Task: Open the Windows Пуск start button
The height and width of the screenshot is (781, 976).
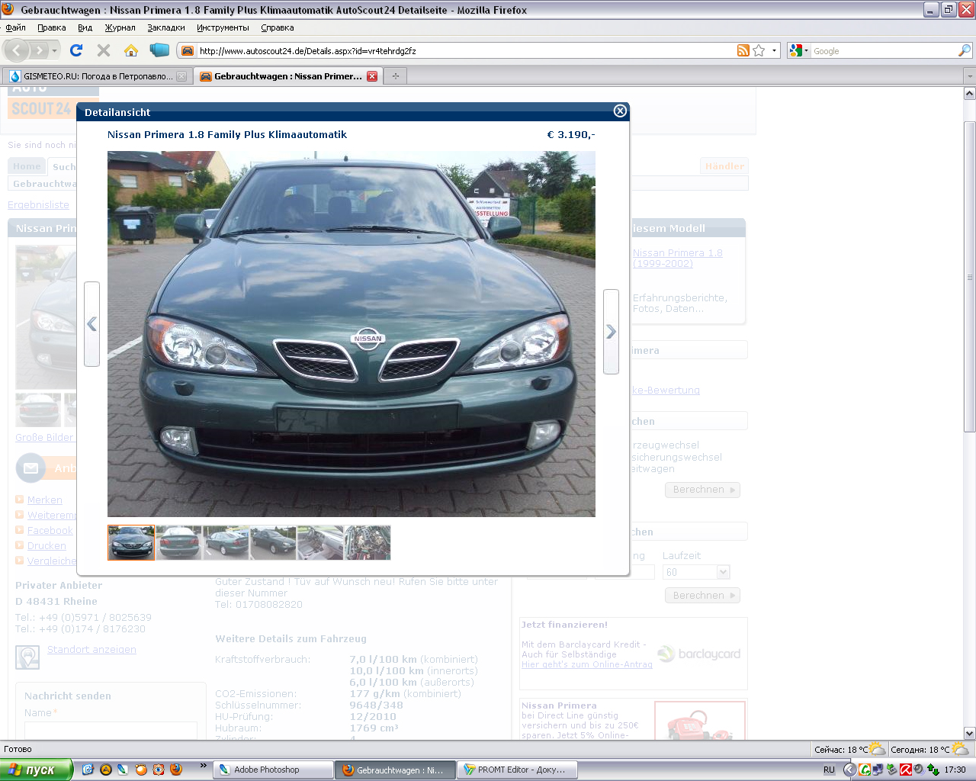Action: click(37, 770)
